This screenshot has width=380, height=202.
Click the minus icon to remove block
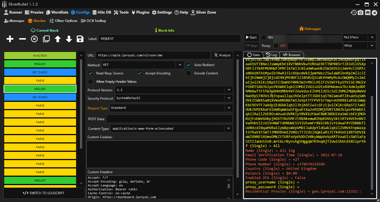pyautogui.click(x=22, y=39)
